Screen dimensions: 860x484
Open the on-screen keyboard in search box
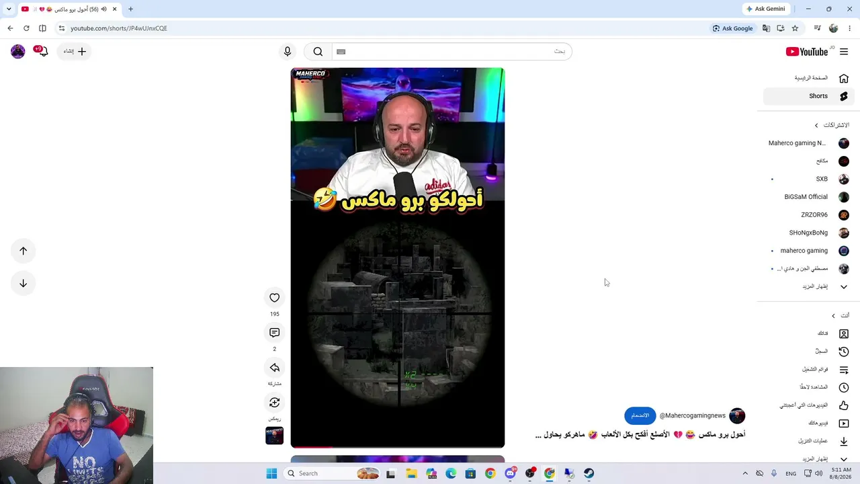341,52
